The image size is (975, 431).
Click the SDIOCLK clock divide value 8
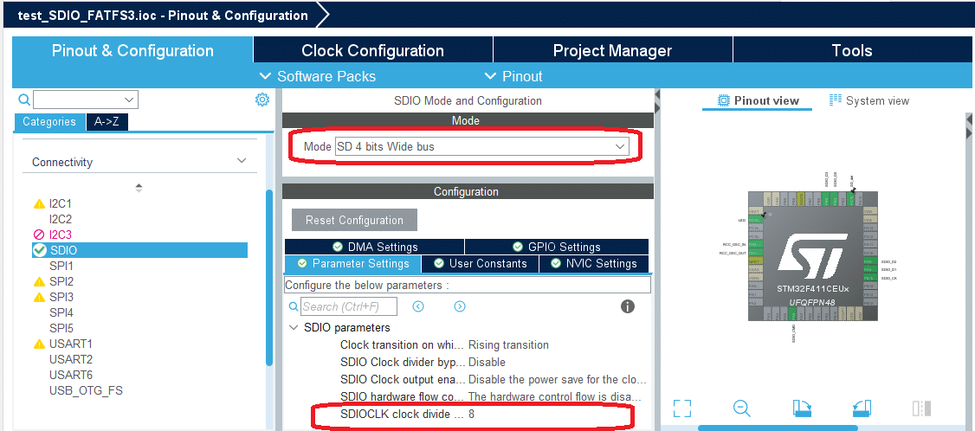(472, 414)
